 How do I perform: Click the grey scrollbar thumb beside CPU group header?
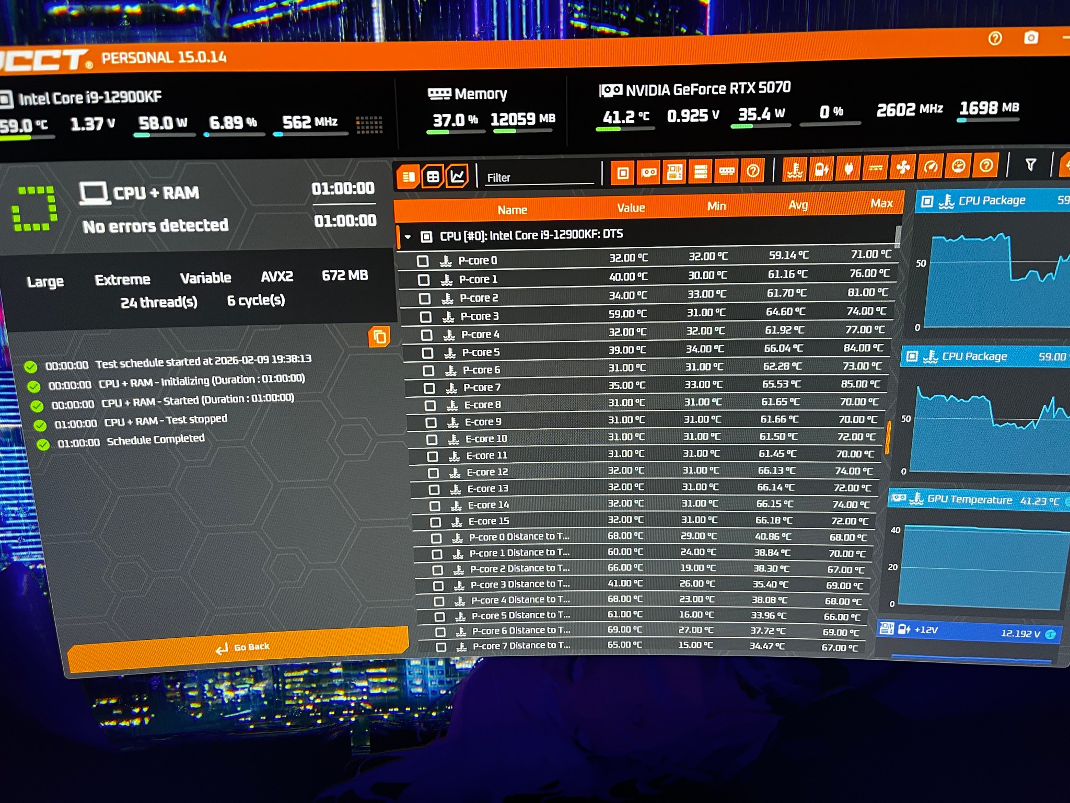click(898, 236)
